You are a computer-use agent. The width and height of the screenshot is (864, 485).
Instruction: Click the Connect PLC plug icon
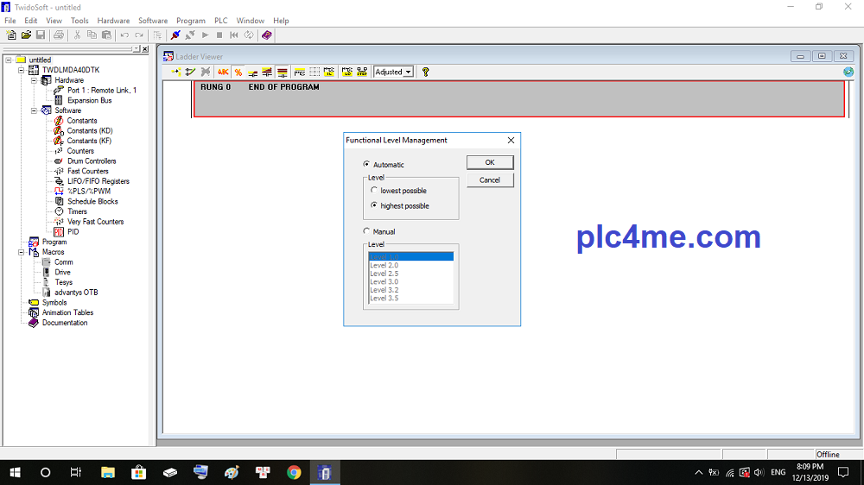pyautogui.click(x=175, y=35)
